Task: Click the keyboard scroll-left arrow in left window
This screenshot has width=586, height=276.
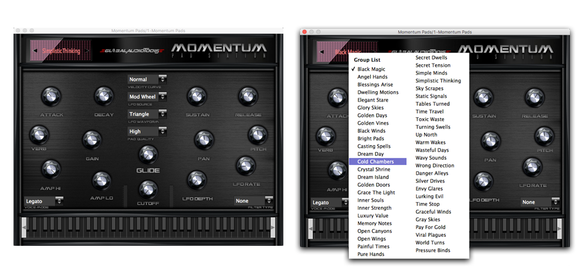Action: [x=24, y=227]
